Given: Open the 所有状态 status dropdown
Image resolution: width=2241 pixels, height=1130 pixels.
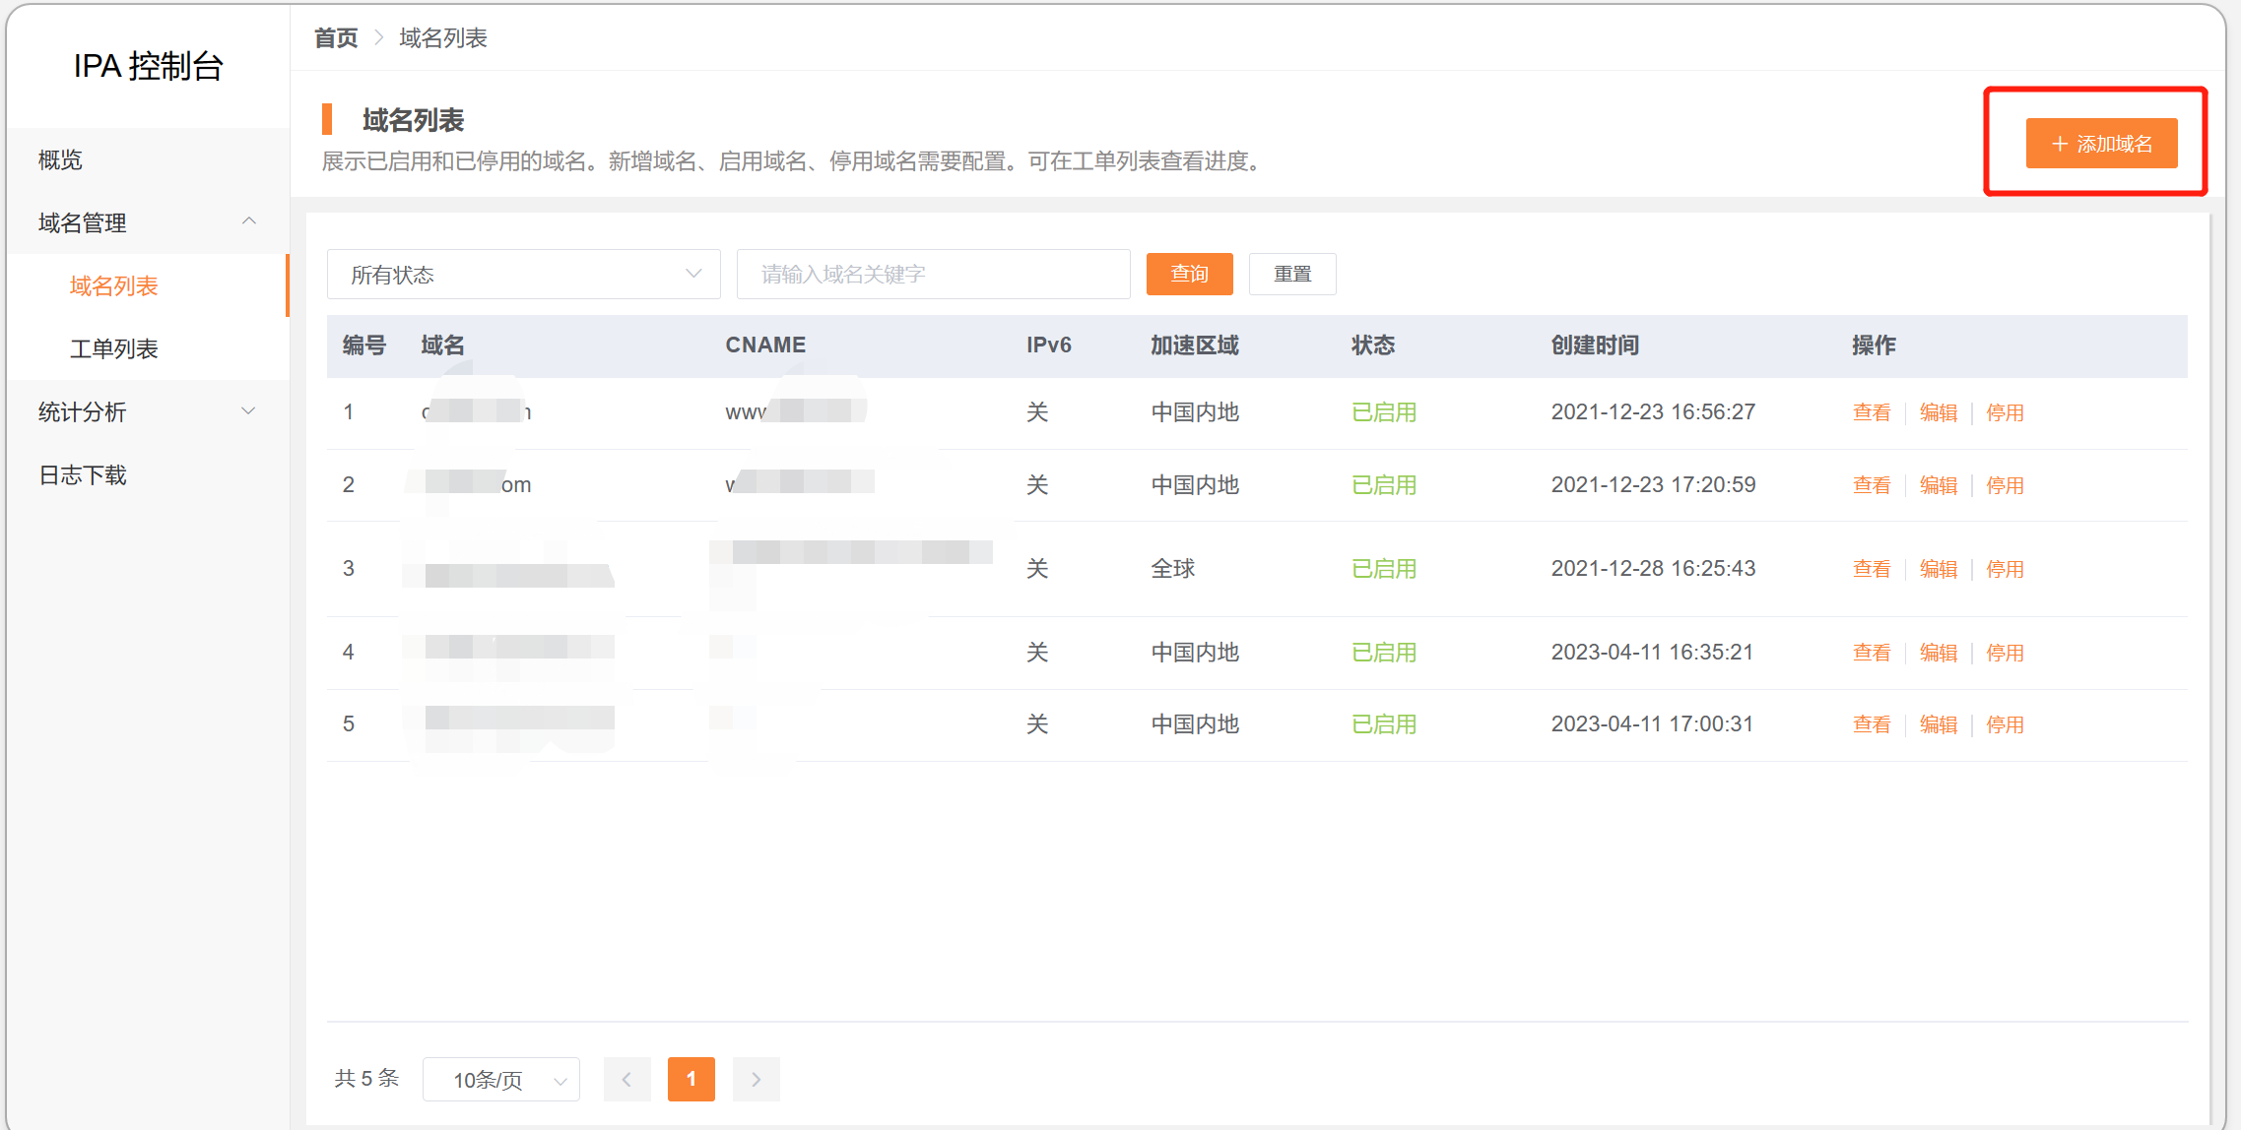Looking at the screenshot, I should click(523, 275).
